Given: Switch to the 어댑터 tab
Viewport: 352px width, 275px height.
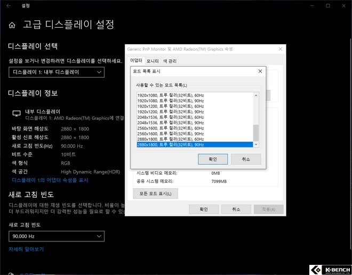Looking at the screenshot, I should [x=136, y=61].
